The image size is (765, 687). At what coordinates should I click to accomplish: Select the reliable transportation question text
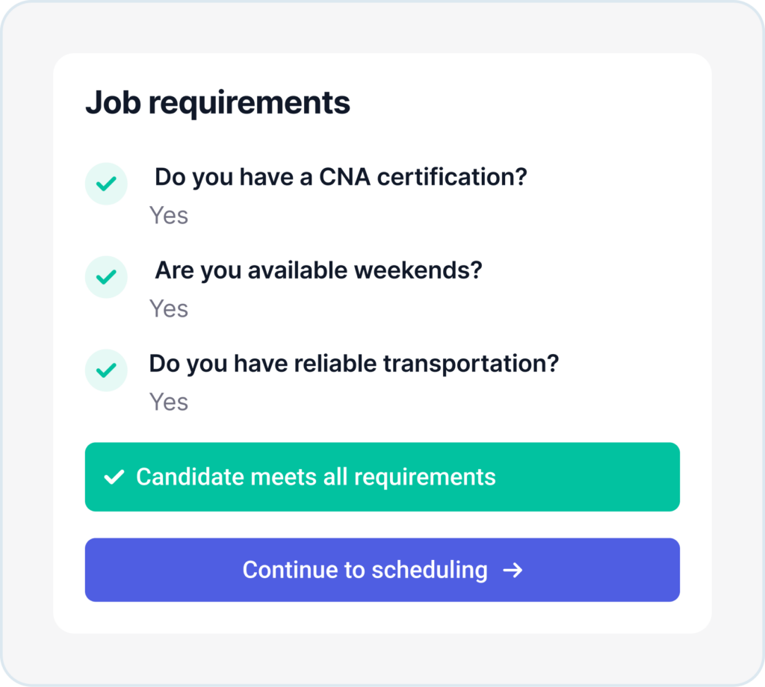point(354,364)
